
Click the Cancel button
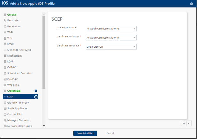click(110, 133)
